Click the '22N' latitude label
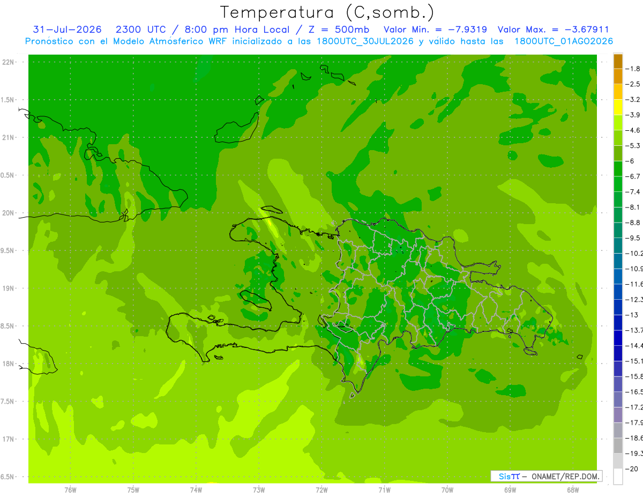Image resolution: width=643 pixels, height=497 pixels. [8, 62]
